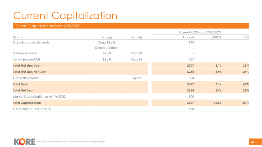This screenshot has width=262, height=147.
Task: Click the Total Capitalization 15.5x value
Action: point(217,103)
